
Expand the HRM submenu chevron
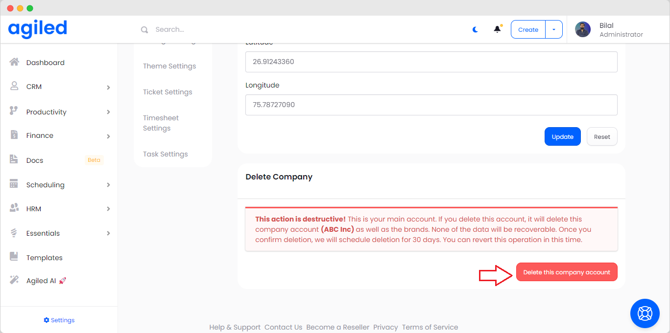tap(108, 209)
